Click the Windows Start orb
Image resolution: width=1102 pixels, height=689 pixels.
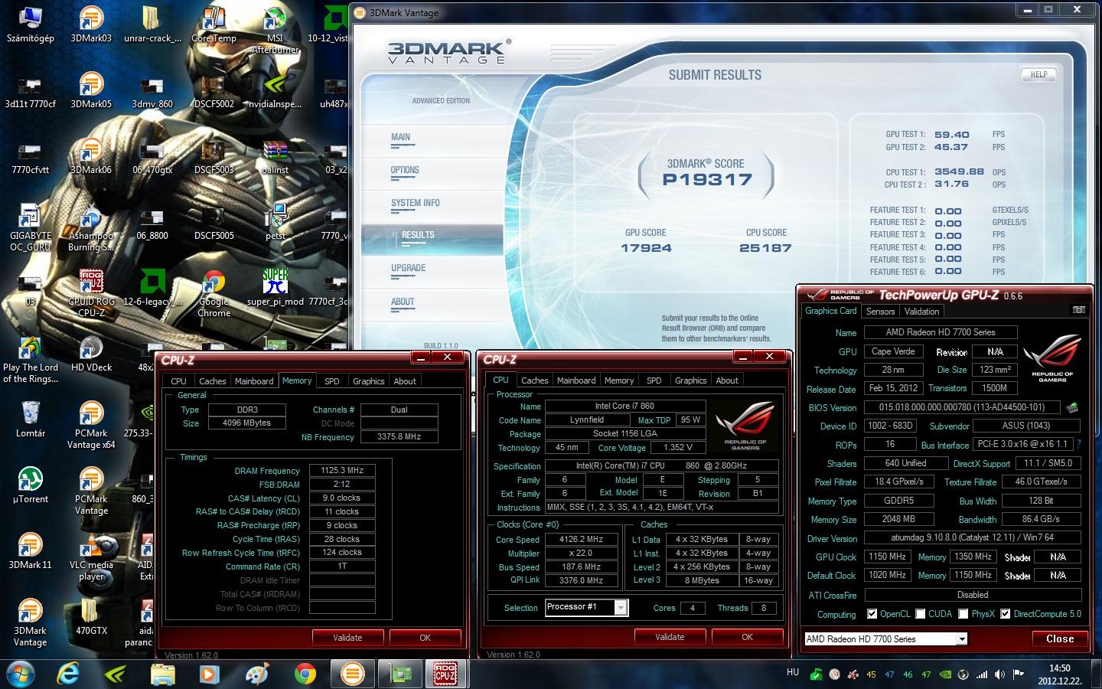21,673
